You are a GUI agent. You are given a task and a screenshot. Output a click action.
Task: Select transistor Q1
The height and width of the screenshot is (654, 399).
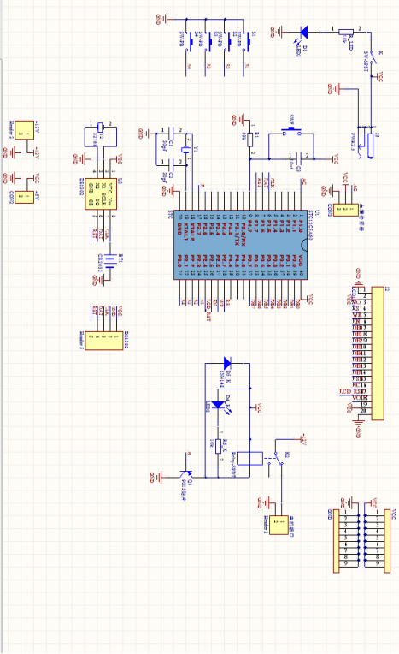coord(185,473)
